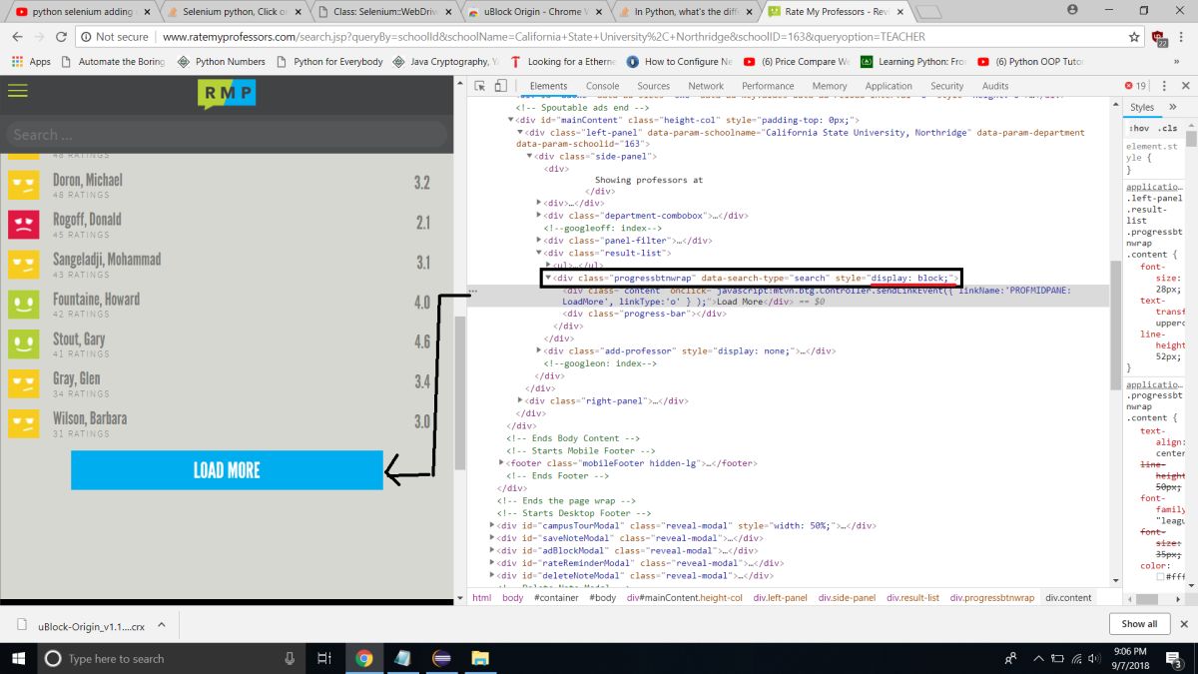Click the yellow face icon beside Doron, Michael
Viewport: 1198px width, 674px height.
point(23,185)
